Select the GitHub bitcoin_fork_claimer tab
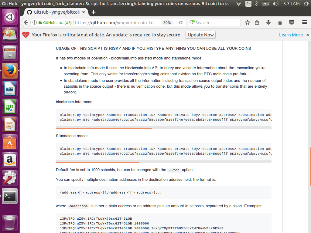 [x=53, y=12]
